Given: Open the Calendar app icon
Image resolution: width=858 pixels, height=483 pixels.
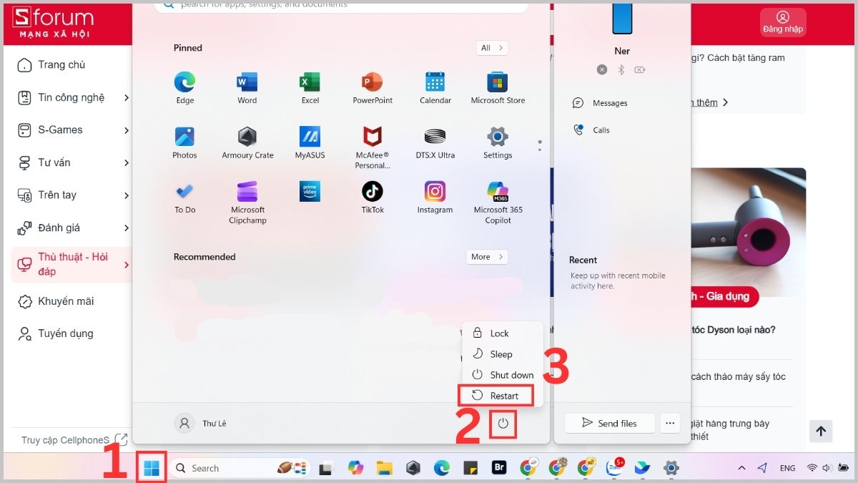Looking at the screenshot, I should coord(435,89).
